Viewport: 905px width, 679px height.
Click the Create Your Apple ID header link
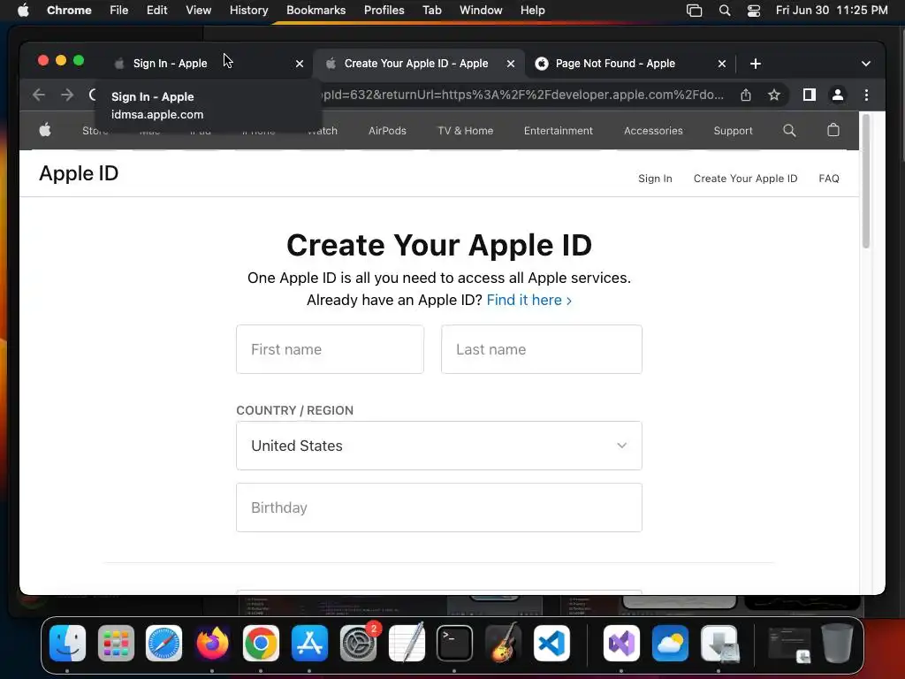(x=745, y=179)
